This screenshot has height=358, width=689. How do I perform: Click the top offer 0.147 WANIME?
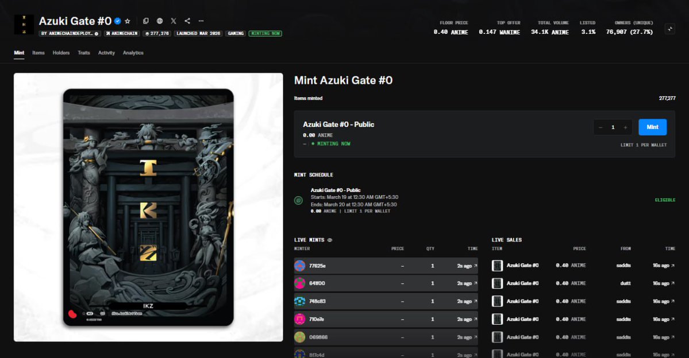(x=499, y=32)
